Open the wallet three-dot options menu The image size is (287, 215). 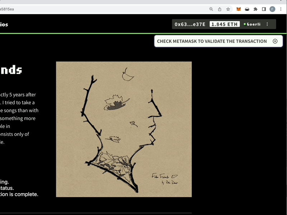[x=267, y=24]
